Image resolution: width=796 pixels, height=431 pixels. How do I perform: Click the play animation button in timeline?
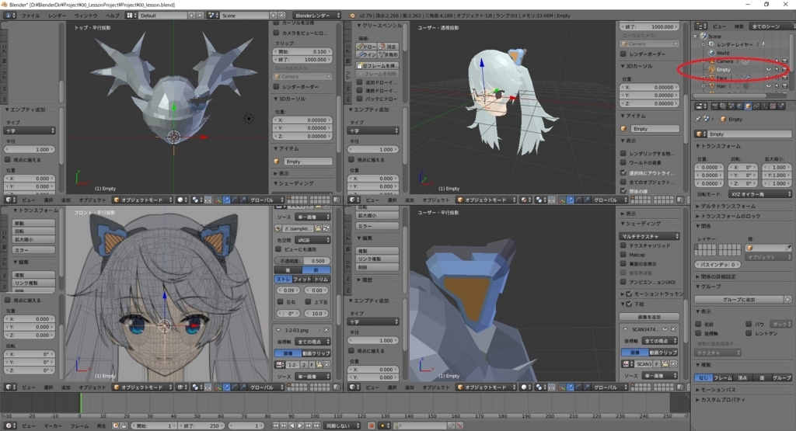point(300,426)
